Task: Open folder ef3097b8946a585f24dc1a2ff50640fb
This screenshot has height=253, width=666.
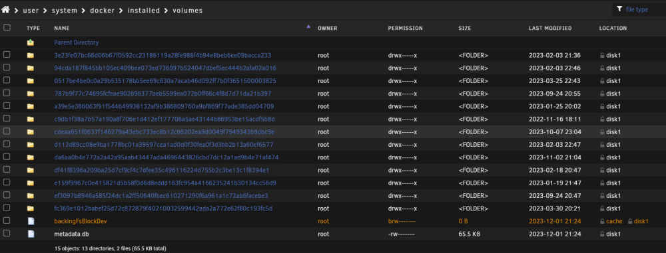Action: point(161,196)
